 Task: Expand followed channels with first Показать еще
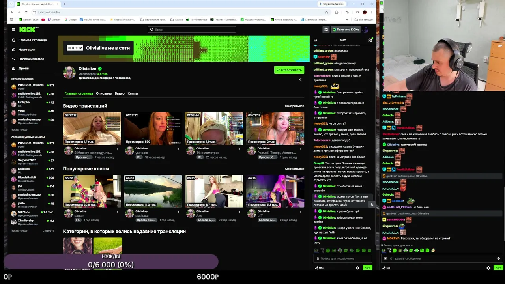(x=19, y=129)
